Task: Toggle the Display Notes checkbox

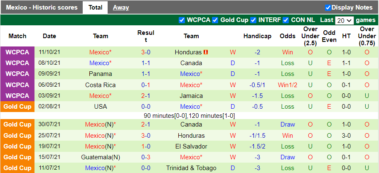Action: point(328,7)
